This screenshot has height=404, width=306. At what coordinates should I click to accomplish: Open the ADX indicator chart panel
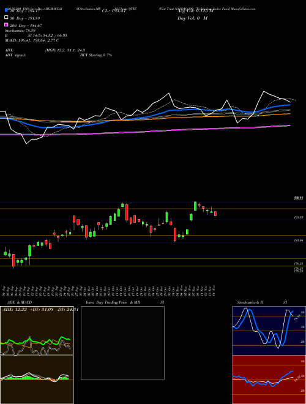point(37,331)
